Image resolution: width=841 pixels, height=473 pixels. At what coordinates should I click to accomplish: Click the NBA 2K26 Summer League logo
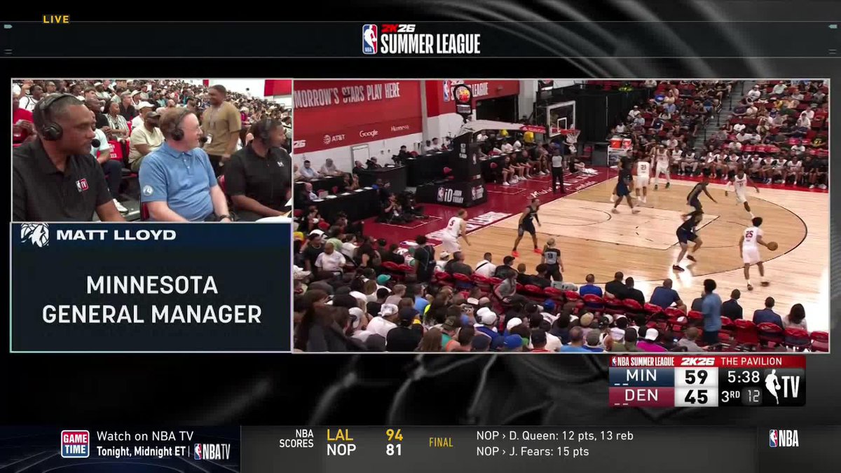pyautogui.click(x=420, y=39)
